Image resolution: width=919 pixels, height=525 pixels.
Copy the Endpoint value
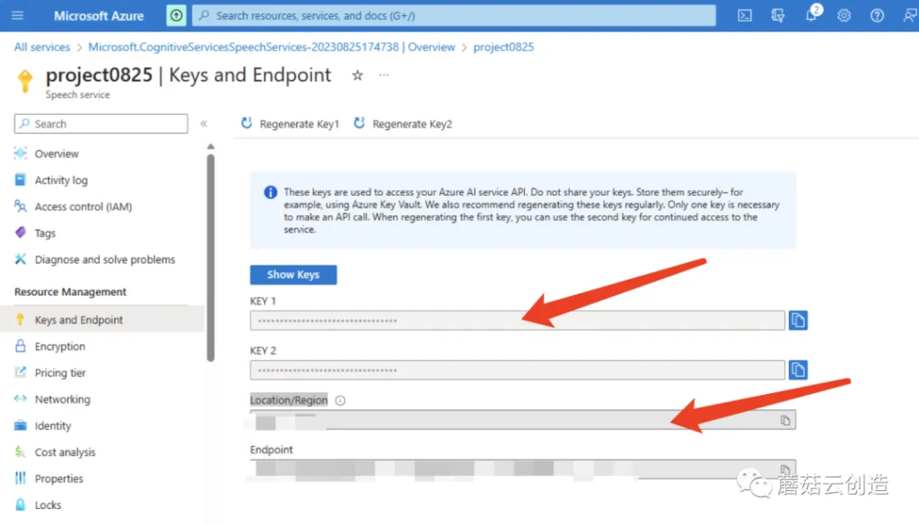tap(784, 469)
